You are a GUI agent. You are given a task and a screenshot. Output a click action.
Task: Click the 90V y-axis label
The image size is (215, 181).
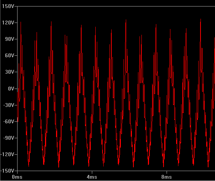pos(10,39)
